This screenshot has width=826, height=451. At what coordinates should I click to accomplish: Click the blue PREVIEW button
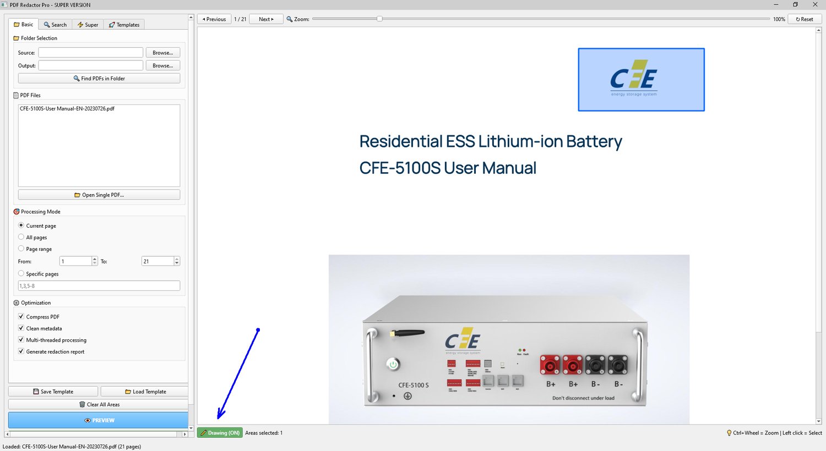[x=99, y=420]
